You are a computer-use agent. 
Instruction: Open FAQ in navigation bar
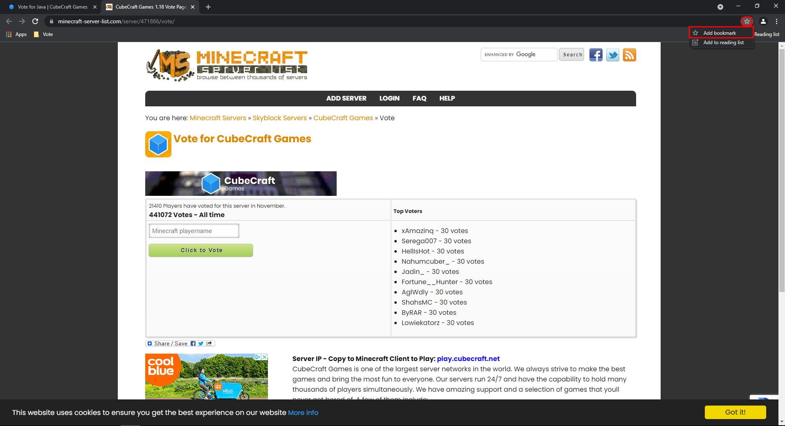click(419, 99)
